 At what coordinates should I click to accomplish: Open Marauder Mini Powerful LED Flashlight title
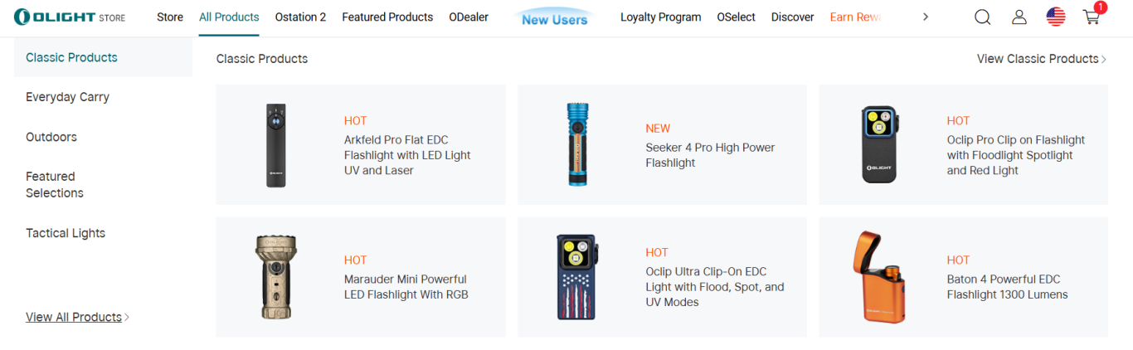pos(406,287)
